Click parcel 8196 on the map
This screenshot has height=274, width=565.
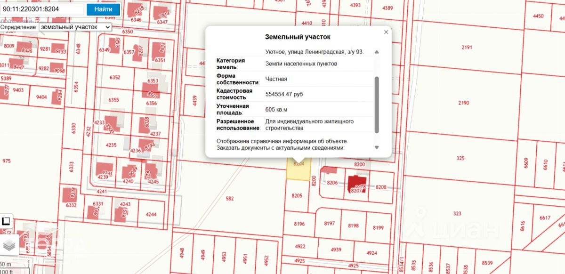(299, 224)
